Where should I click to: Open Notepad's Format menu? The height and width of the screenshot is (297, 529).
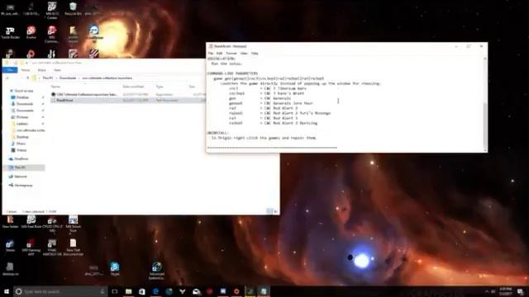click(x=231, y=53)
